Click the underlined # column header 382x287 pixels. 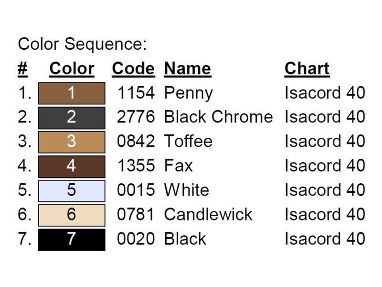pyautogui.click(x=22, y=69)
